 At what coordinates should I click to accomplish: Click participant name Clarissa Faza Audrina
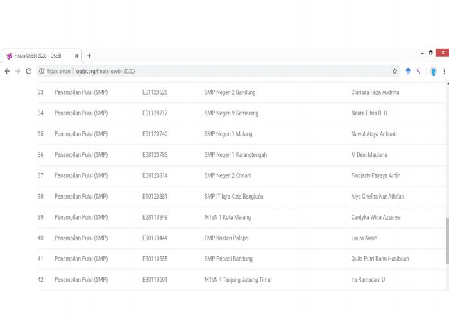[x=375, y=93]
